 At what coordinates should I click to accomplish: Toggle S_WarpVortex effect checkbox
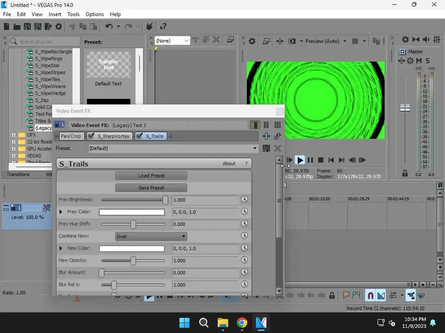pyautogui.click(x=91, y=136)
